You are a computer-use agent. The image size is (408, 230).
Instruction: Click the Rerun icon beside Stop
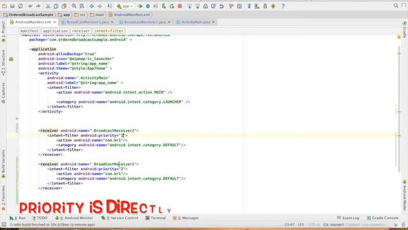tap(171, 6)
